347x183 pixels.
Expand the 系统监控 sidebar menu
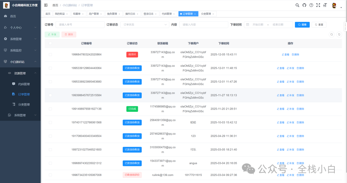click(20, 50)
